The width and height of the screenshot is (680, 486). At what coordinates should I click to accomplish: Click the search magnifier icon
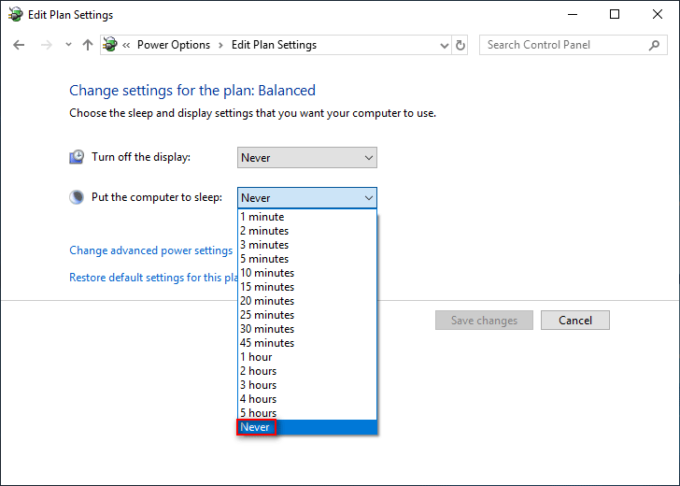pos(654,45)
